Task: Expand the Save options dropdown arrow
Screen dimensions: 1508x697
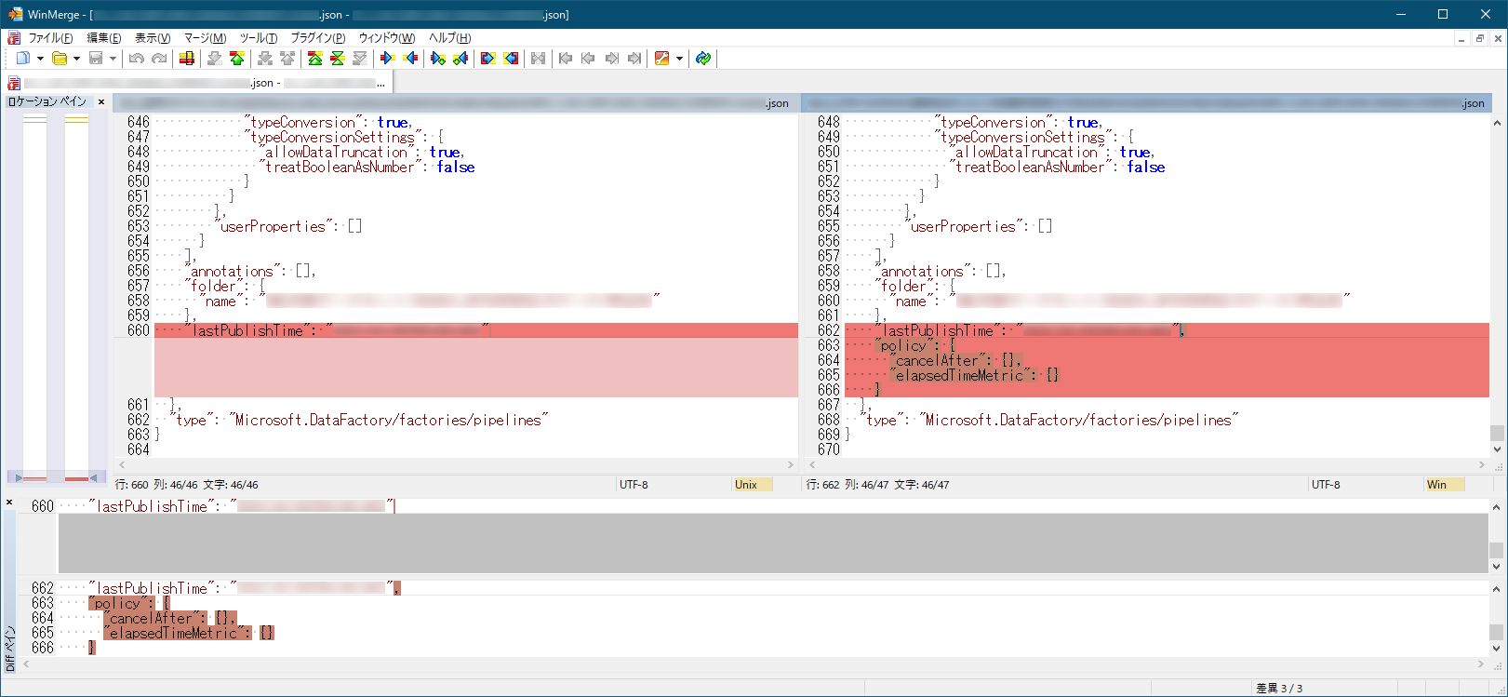Action: coord(113,59)
